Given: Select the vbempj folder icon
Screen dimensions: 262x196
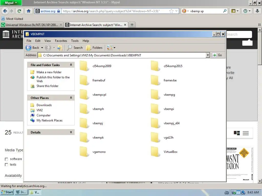Looking at the screenshot, I should click(84, 123).
